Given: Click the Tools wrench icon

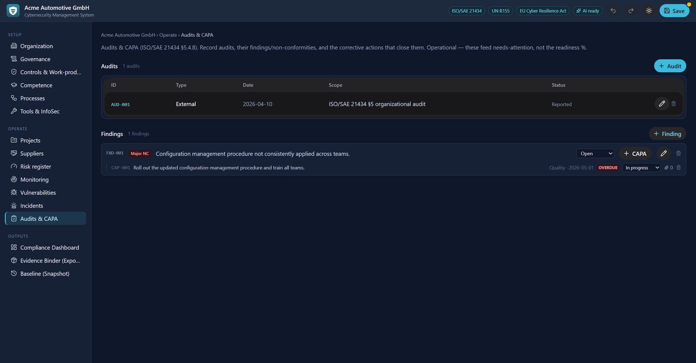Looking at the screenshot, I should coord(14,111).
